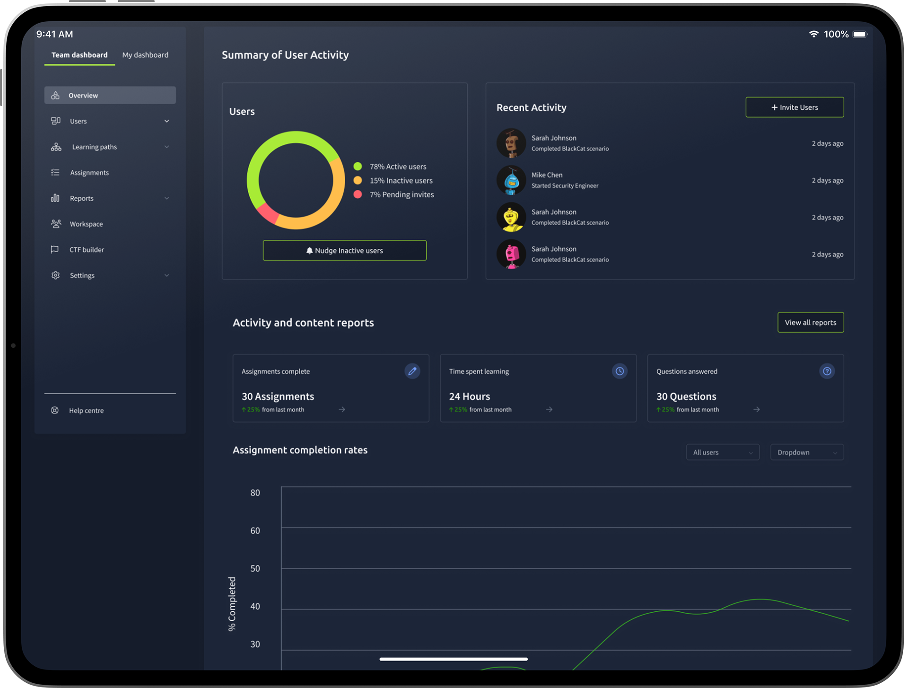Expand the Users sidebar chevron
908x688 pixels.
pos(166,121)
